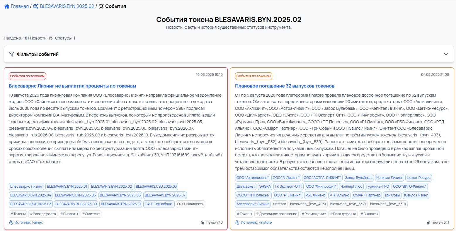
Task: Select tag BLESAVARIS.RUB.2026.09
Action: pyautogui.click(x=76, y=204)
